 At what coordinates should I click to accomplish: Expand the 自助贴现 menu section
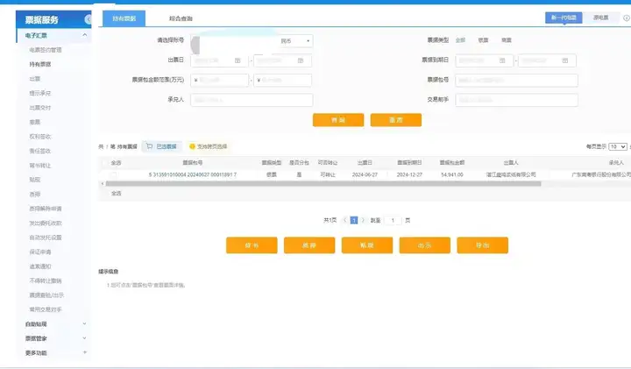pyautogui.click(x=84, y=323)
